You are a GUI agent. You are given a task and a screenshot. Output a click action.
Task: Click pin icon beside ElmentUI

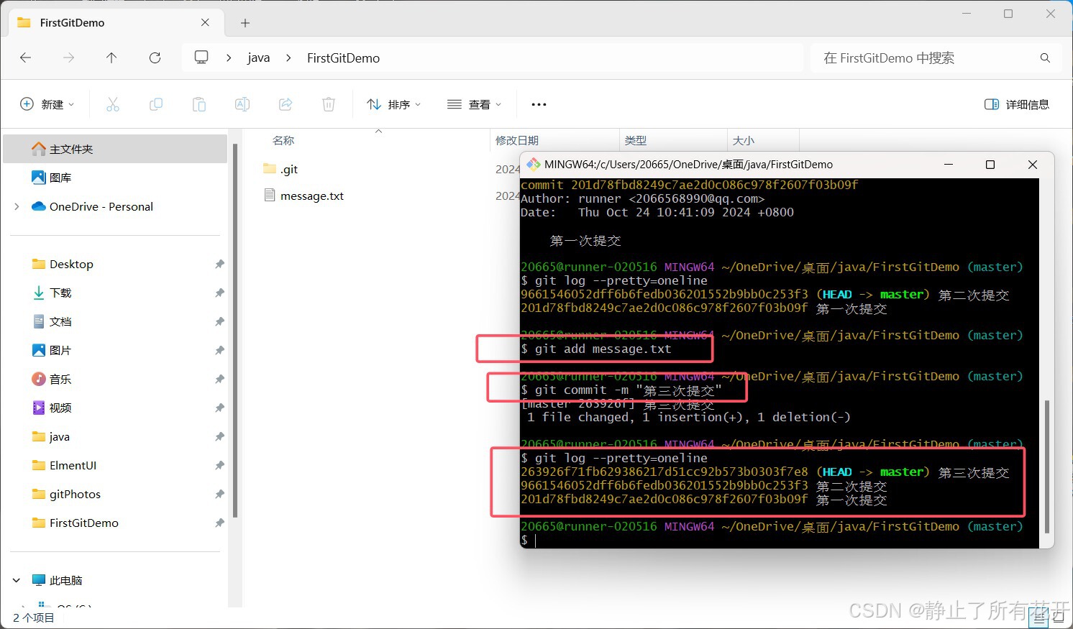(x=219, y=465)
